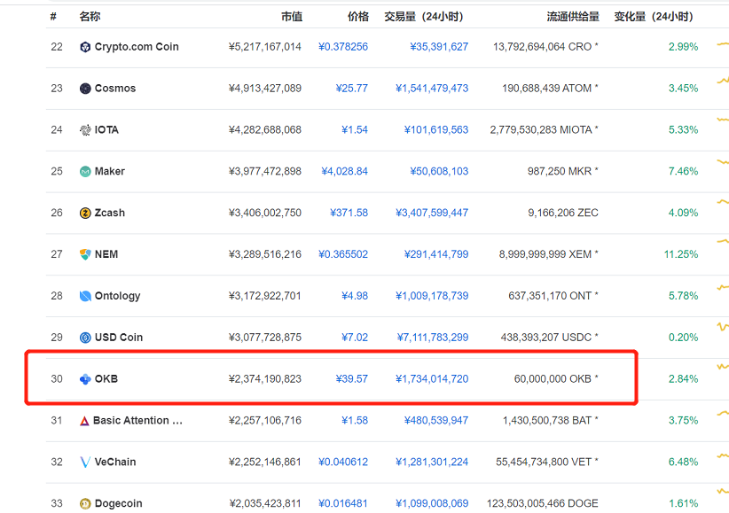This screenshot has height=513, width=729.
Task: Click the ¥4,028.84 Maker price link
Action: point(344,172)
